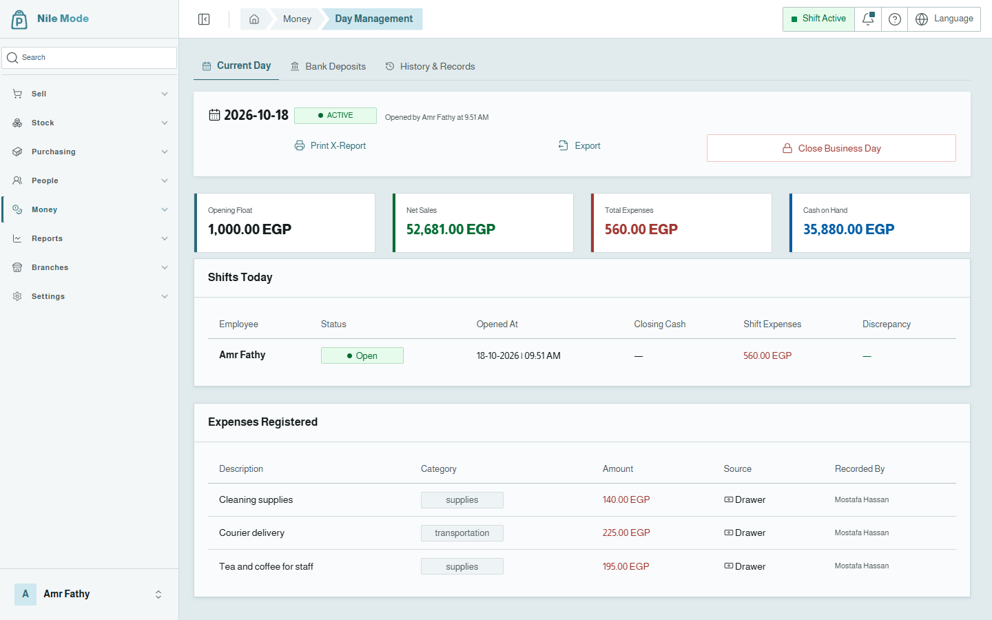Click the Reports chart icon in sidebar
Screen dimensions: 992x620
pos(17,238)
